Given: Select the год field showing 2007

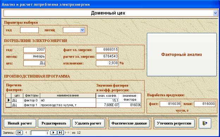Looking at the screenshot, I should point(34,50).
